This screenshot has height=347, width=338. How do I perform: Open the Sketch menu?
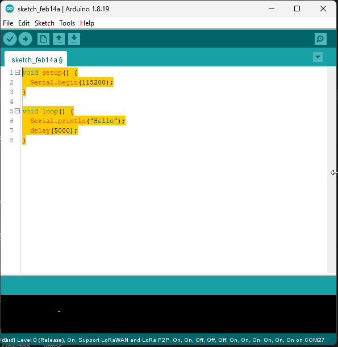tap(44, 23)
